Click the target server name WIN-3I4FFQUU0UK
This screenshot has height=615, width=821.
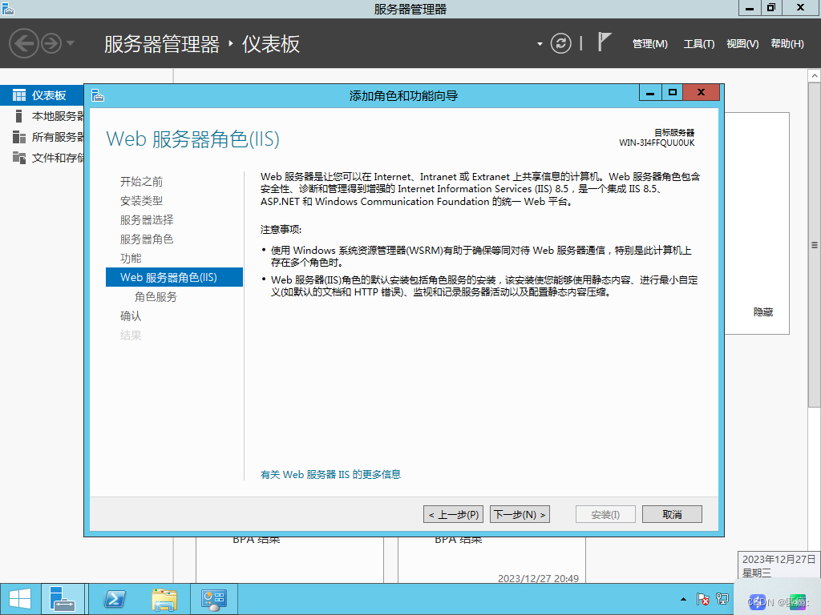(x=657, y=143)
